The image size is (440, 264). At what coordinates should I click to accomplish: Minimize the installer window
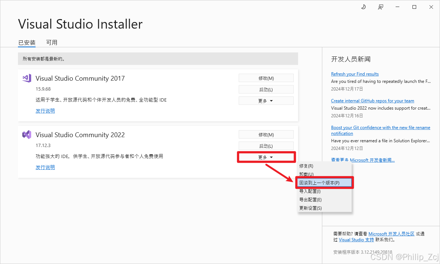pos(397,7)
